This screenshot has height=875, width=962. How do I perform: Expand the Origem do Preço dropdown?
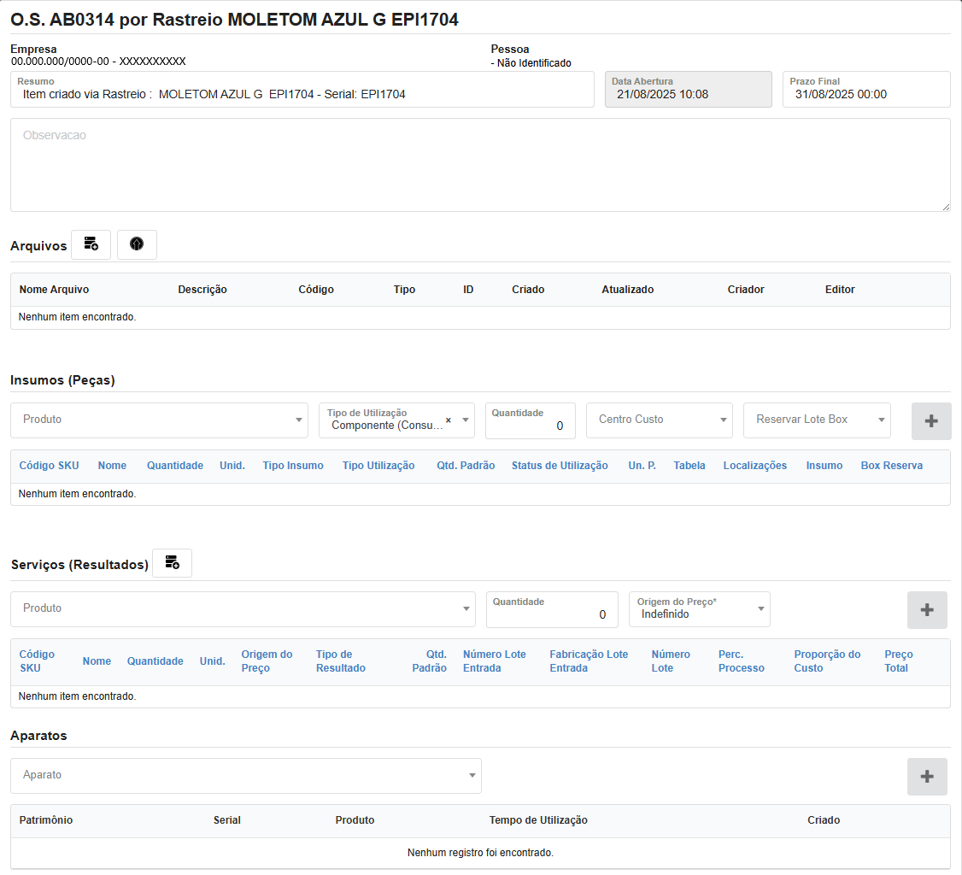(x=699, y=609)
